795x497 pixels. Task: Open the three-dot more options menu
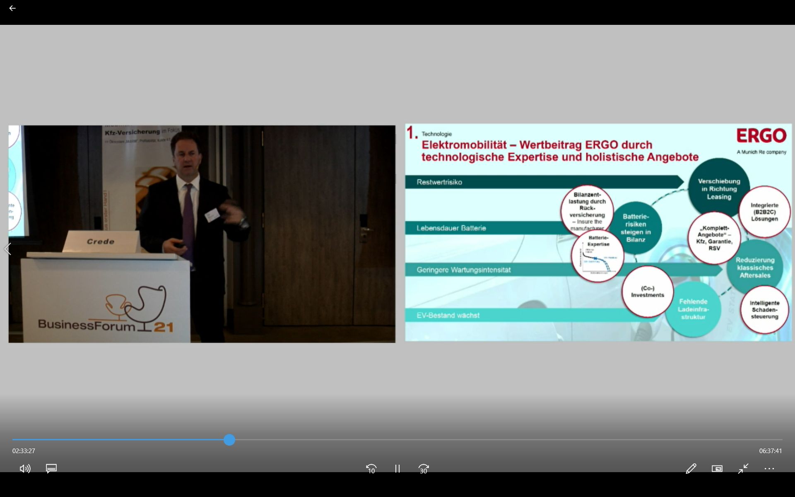coord(769,468)
